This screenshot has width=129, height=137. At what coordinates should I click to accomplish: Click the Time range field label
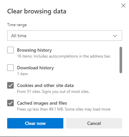point(17,25)
